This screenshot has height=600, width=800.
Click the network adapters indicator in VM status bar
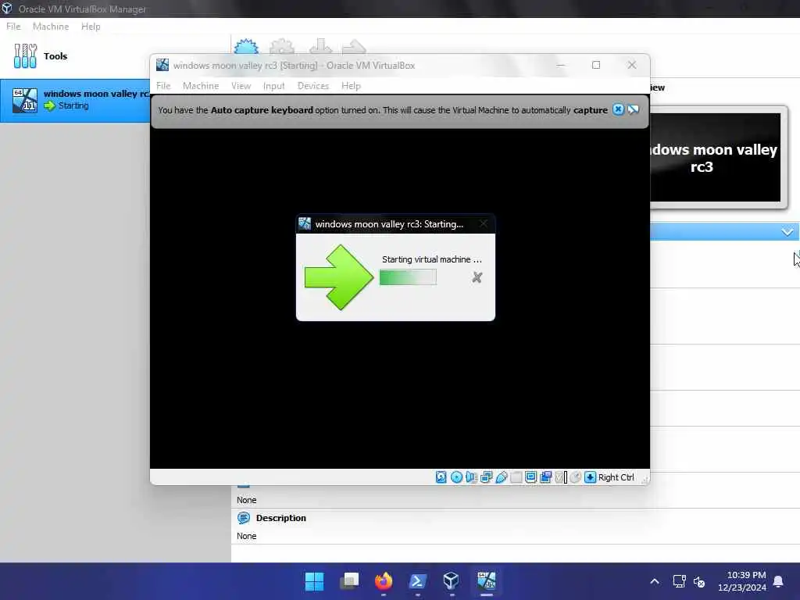point(486,477)
